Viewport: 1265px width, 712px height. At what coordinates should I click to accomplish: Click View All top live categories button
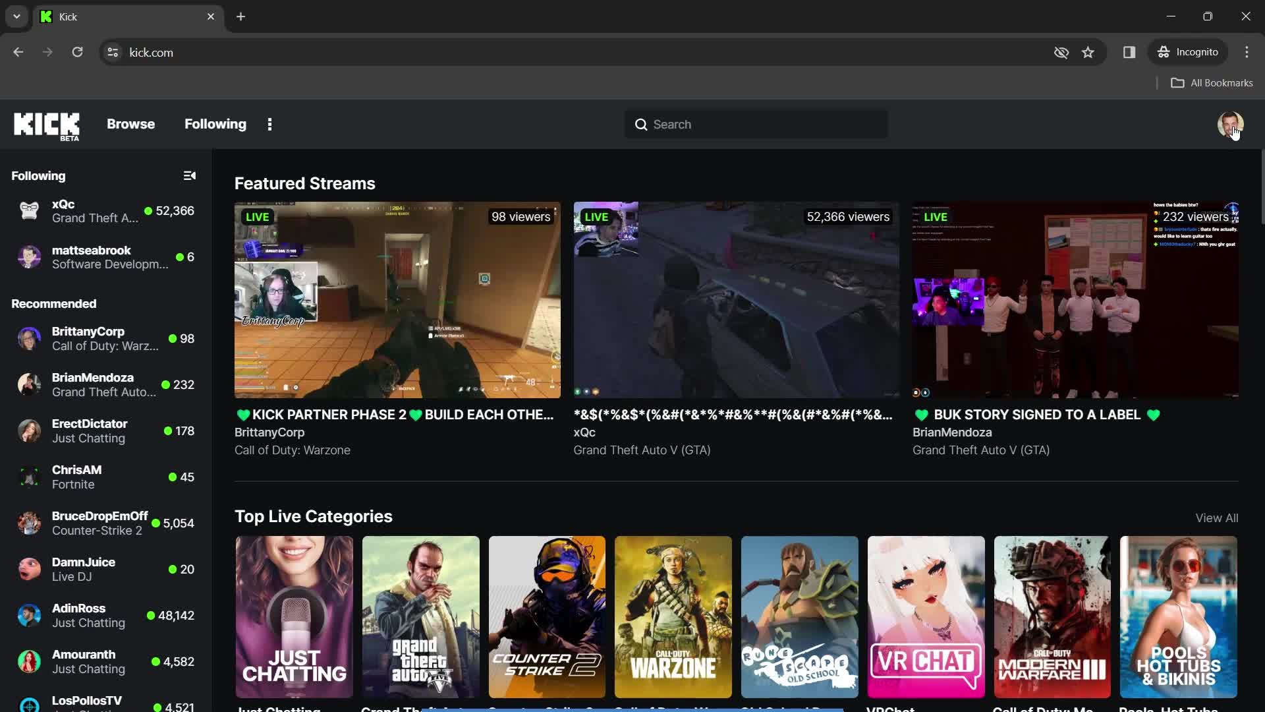pos(1217,518)
